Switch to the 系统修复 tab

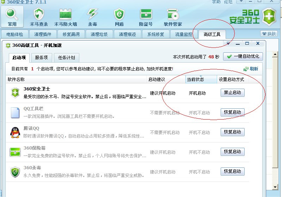click(x=155, y=34)
